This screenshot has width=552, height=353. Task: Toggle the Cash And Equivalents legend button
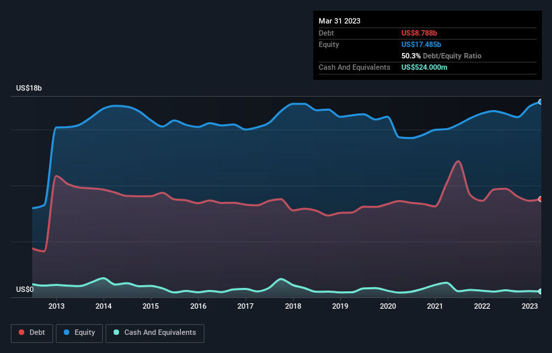(x=155, y=333)
